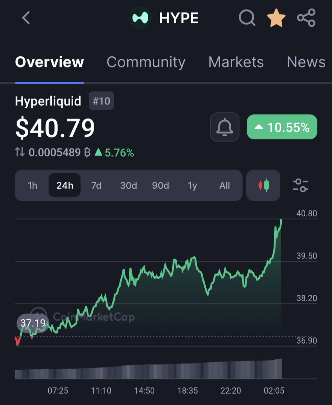Tap the Hyperliquid coin name
This screenshot has height=405, width=332.
click(x=48, y=101)
